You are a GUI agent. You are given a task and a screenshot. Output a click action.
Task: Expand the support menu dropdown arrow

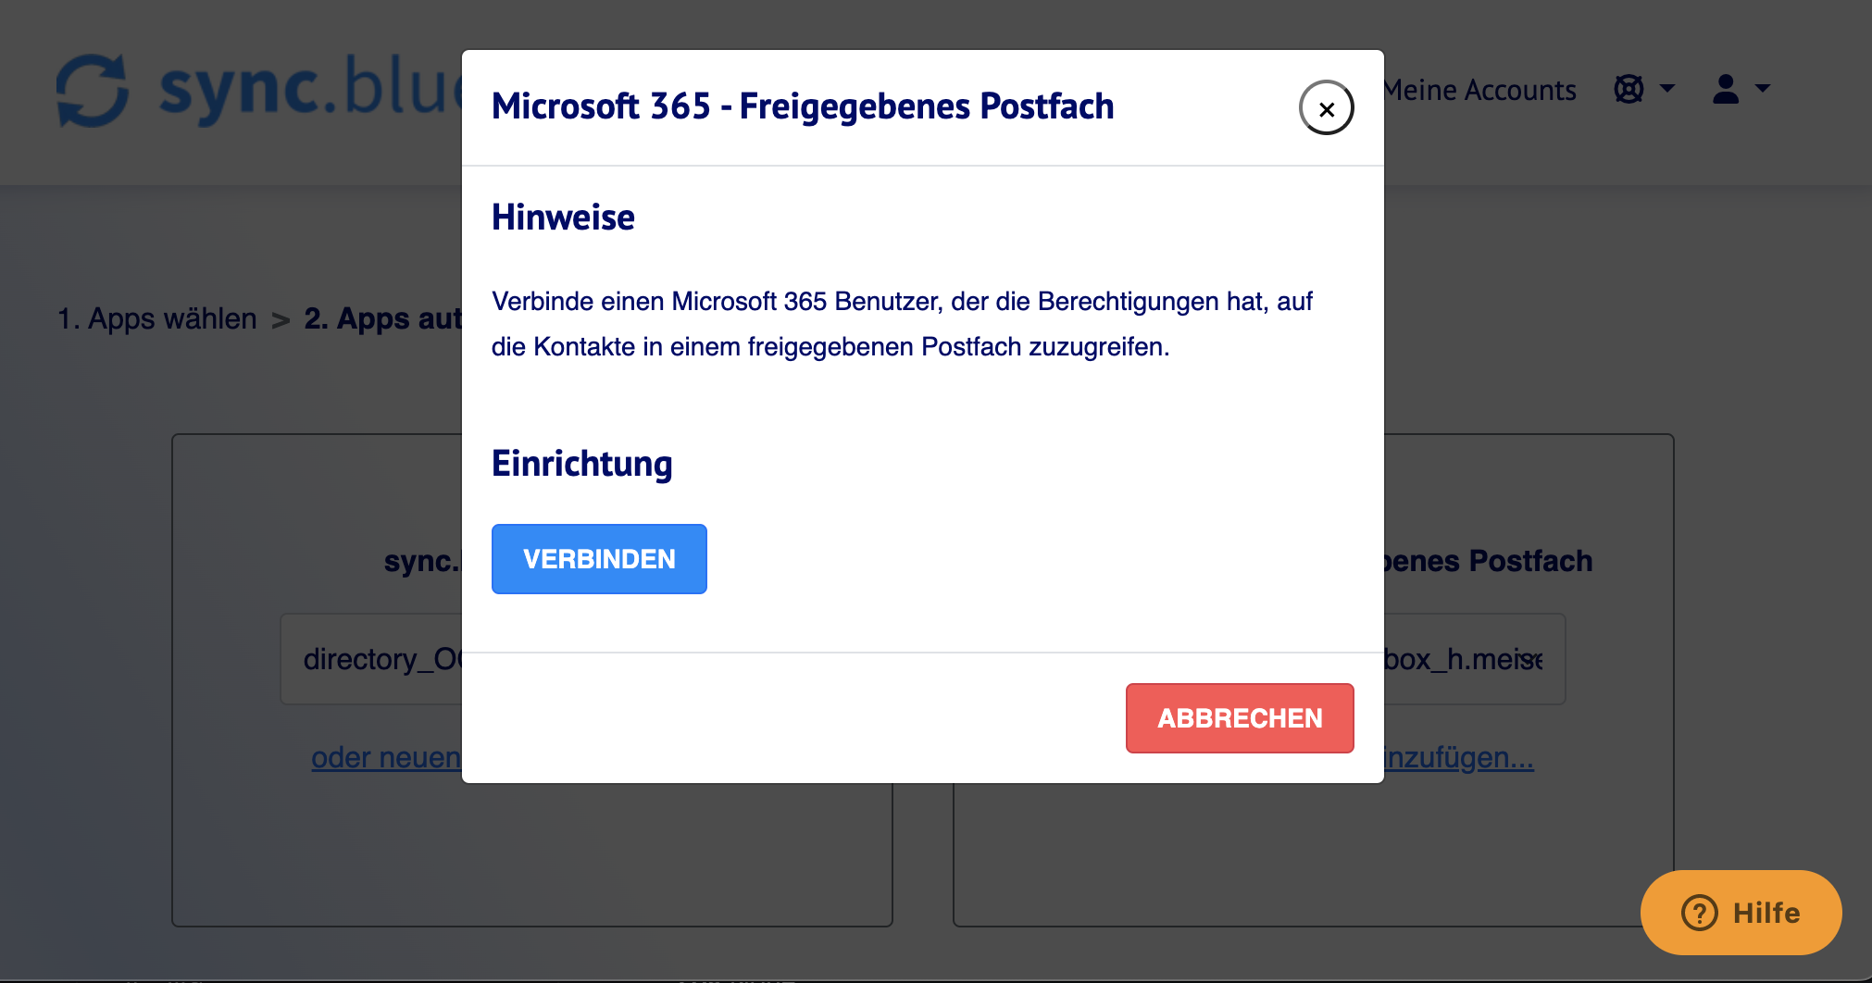pos(1667,89)
